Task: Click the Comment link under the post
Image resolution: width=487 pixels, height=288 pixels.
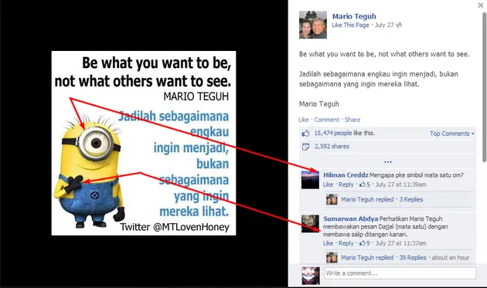Action: click(x=326, y=120)
